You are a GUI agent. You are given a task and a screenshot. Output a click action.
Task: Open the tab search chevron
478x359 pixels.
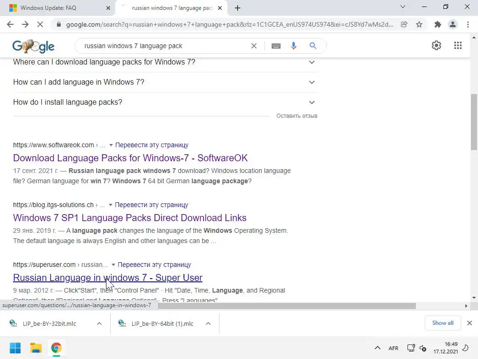403,7
